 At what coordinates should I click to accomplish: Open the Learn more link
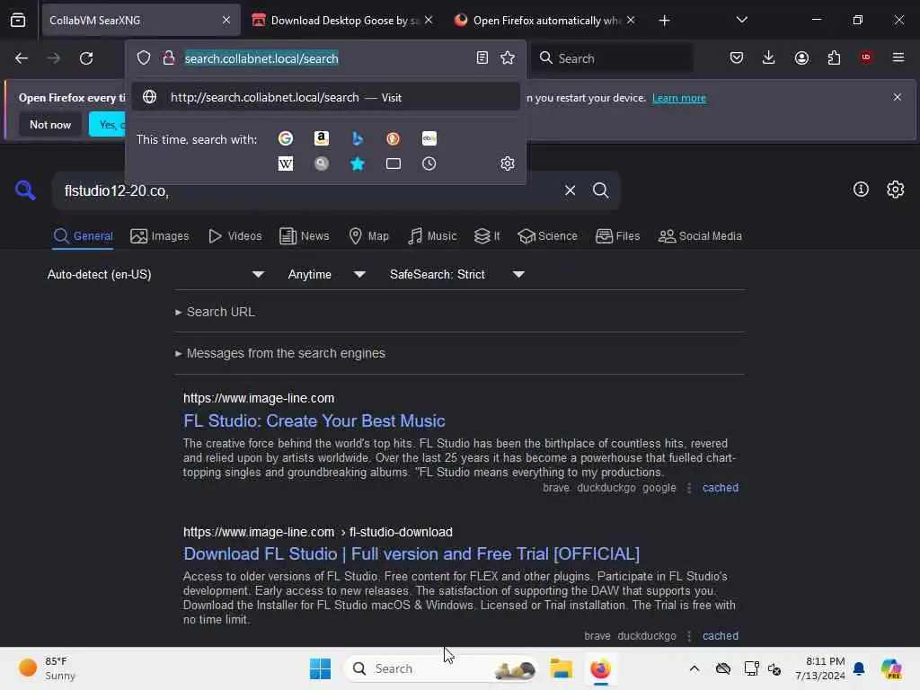(679, 98)
